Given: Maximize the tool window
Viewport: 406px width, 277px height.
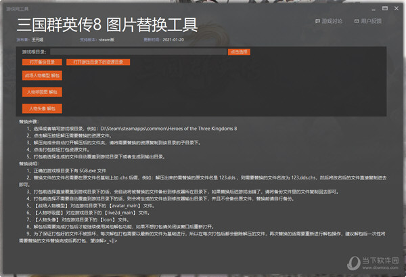Looking at the screenshot, I should coord(385,8).
